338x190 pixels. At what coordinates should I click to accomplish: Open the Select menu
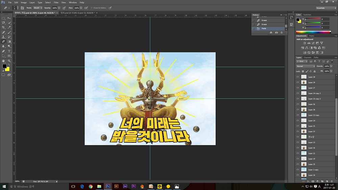coord(48,2)
